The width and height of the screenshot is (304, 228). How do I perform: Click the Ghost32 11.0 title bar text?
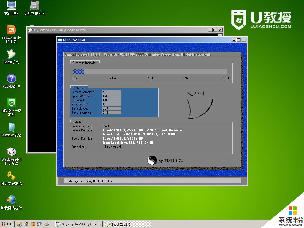tap(74, 40)
